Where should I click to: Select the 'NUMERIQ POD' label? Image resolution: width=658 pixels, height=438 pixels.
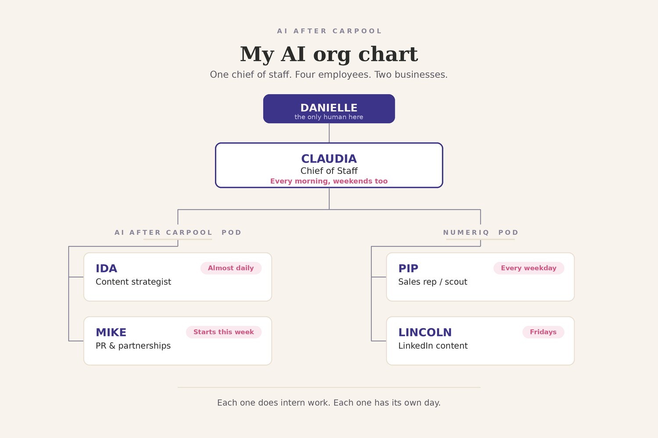point(480,233)
